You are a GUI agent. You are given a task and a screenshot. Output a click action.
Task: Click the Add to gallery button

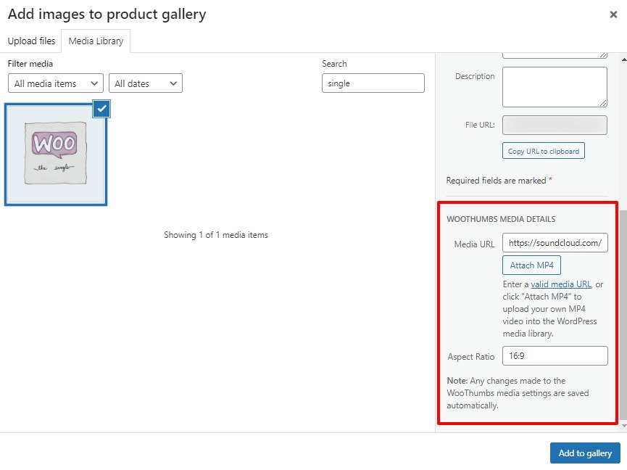pos(584,453)
